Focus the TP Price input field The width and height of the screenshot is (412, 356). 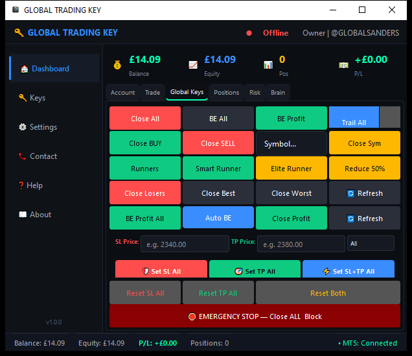[301, 244]
